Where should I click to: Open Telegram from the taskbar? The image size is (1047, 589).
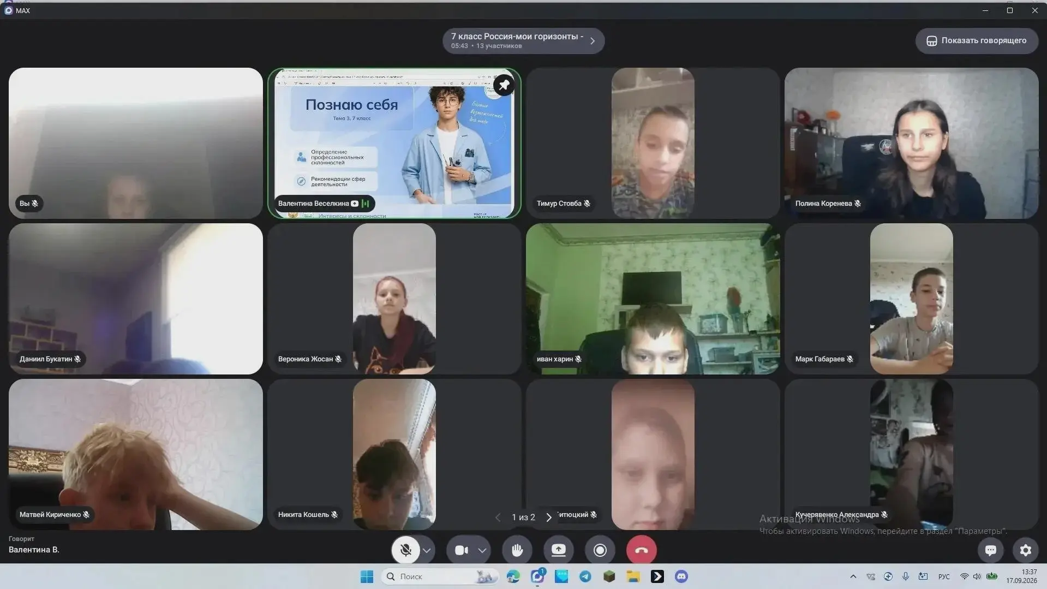[585, 576]
